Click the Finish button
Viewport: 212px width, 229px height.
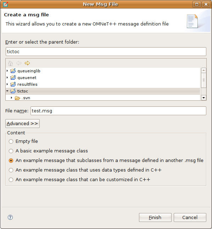[x=155, y=217]
